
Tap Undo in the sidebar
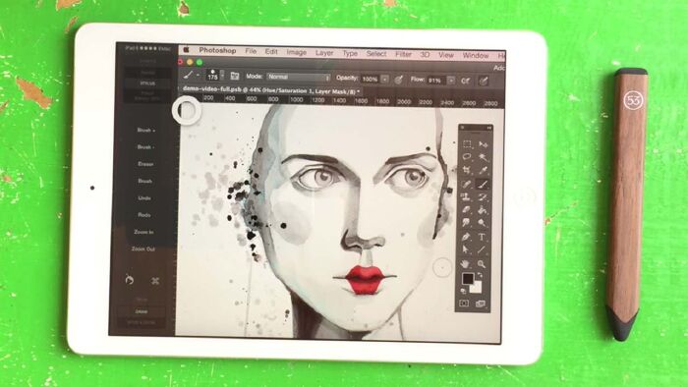tap(144, 197)
